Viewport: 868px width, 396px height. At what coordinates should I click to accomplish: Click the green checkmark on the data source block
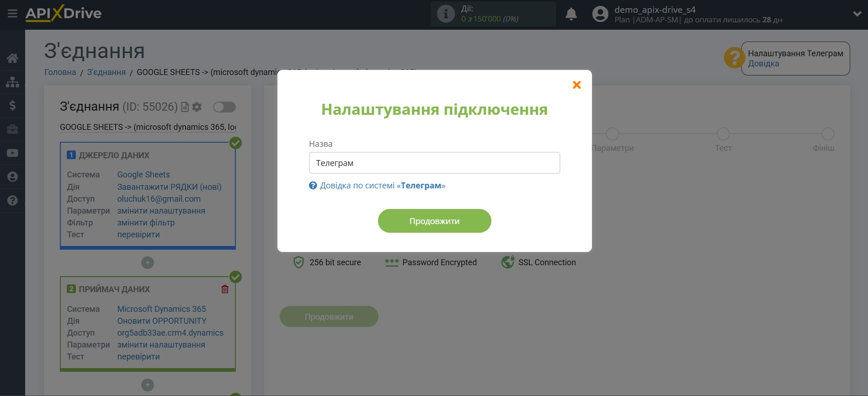235,143
